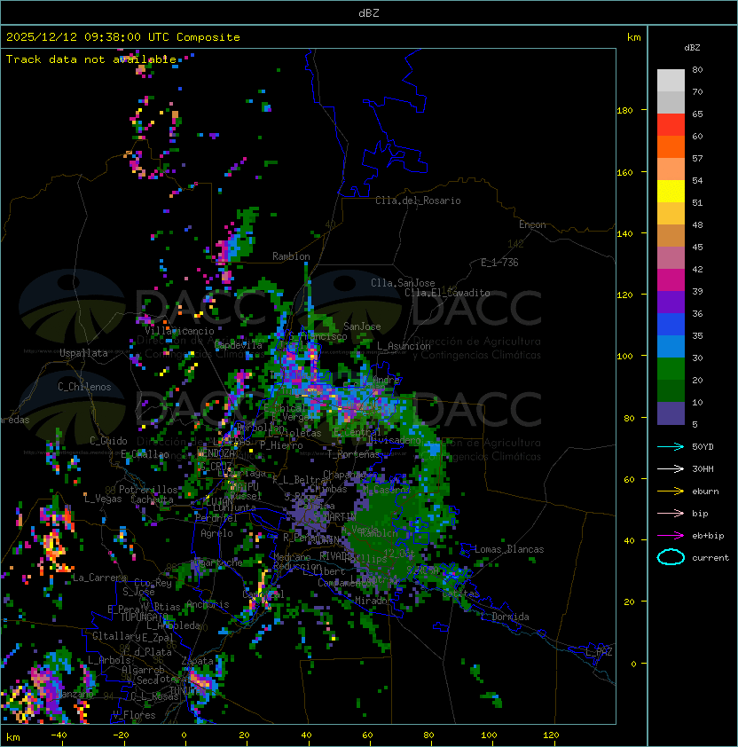Select the orange swatch between 60 and 57

click(x=671, y=146)
